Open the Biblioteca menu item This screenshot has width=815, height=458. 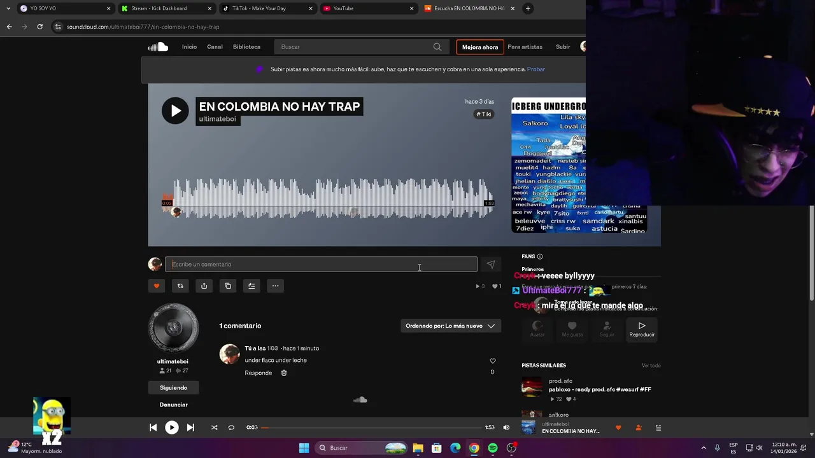246,46
